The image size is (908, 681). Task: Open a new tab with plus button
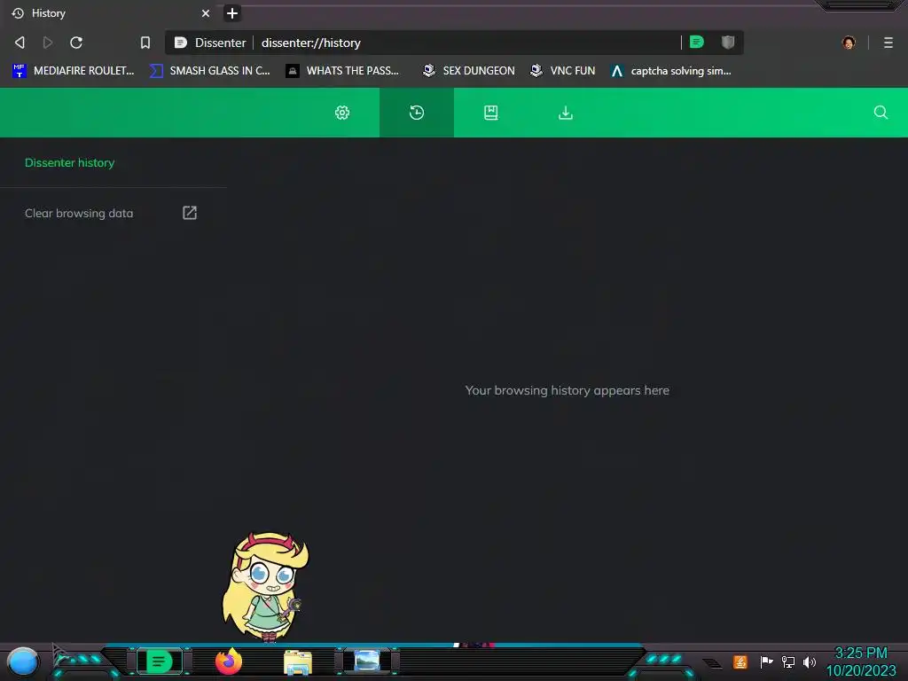tap(232, 13)
